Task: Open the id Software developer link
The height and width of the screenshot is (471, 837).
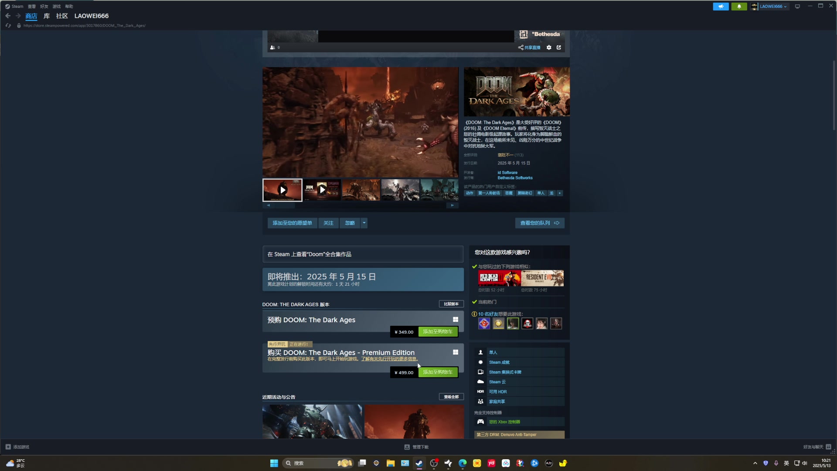Action: pos(507,173)
